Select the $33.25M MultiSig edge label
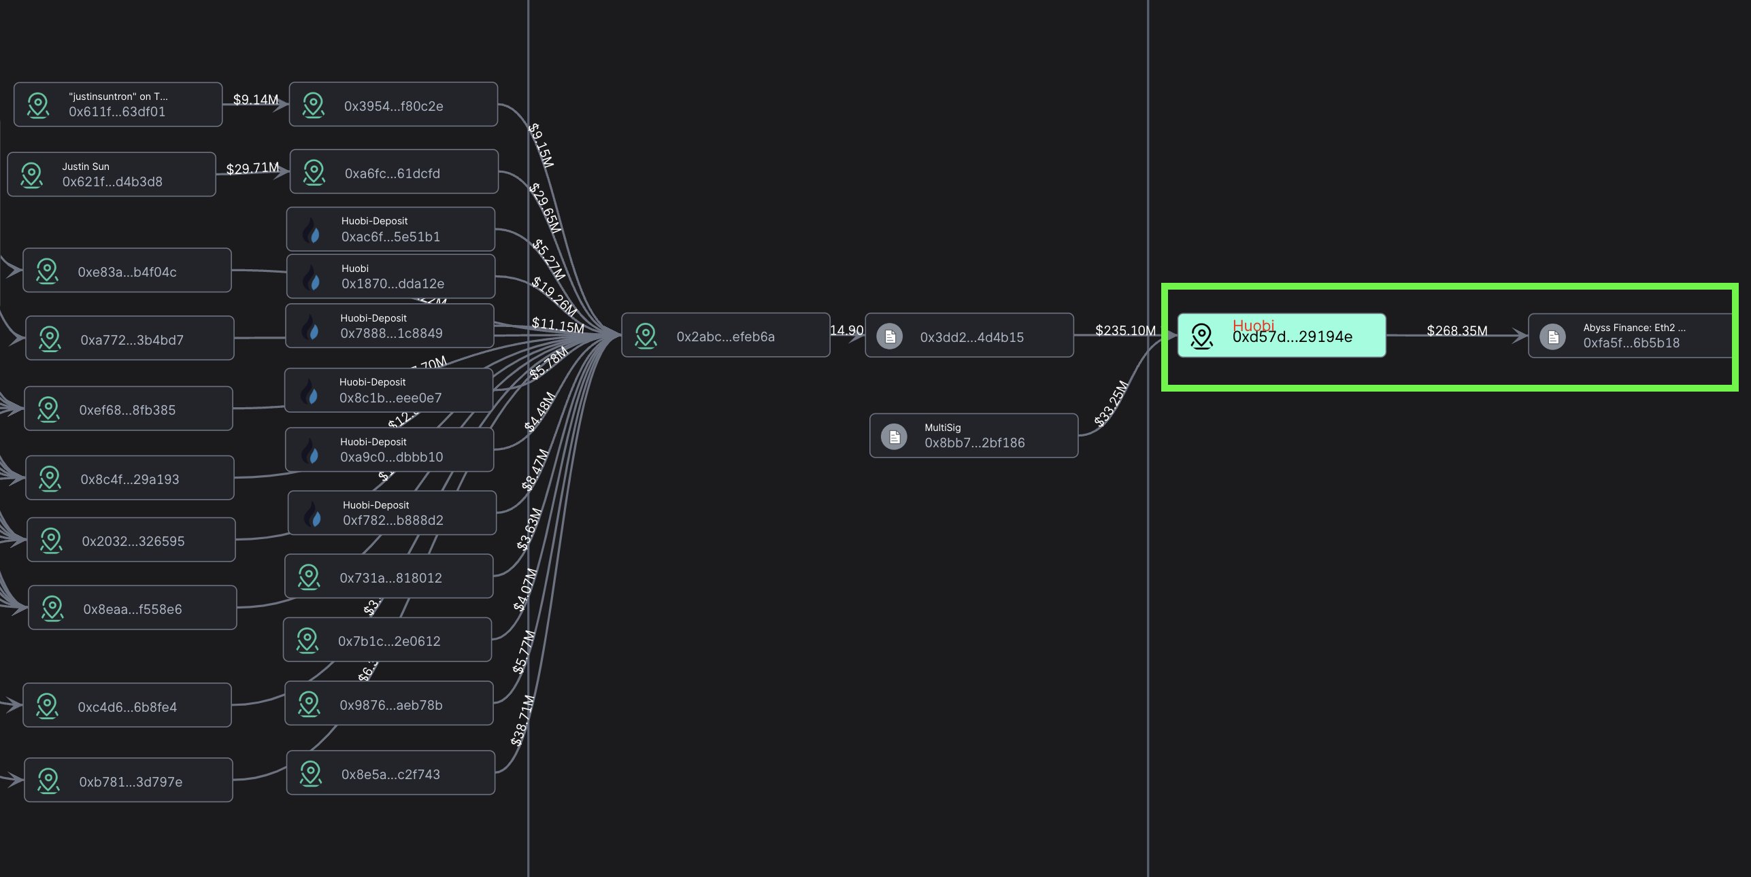Screen dimensions: 1751x877 tap(1111, 404)
